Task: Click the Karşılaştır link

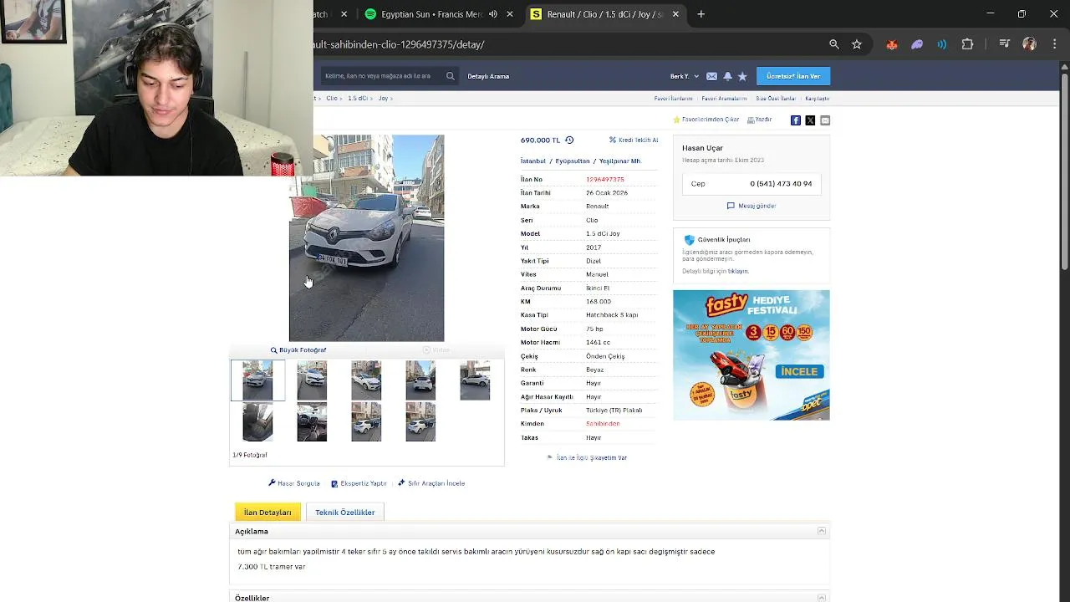Action: click(817, 99)
